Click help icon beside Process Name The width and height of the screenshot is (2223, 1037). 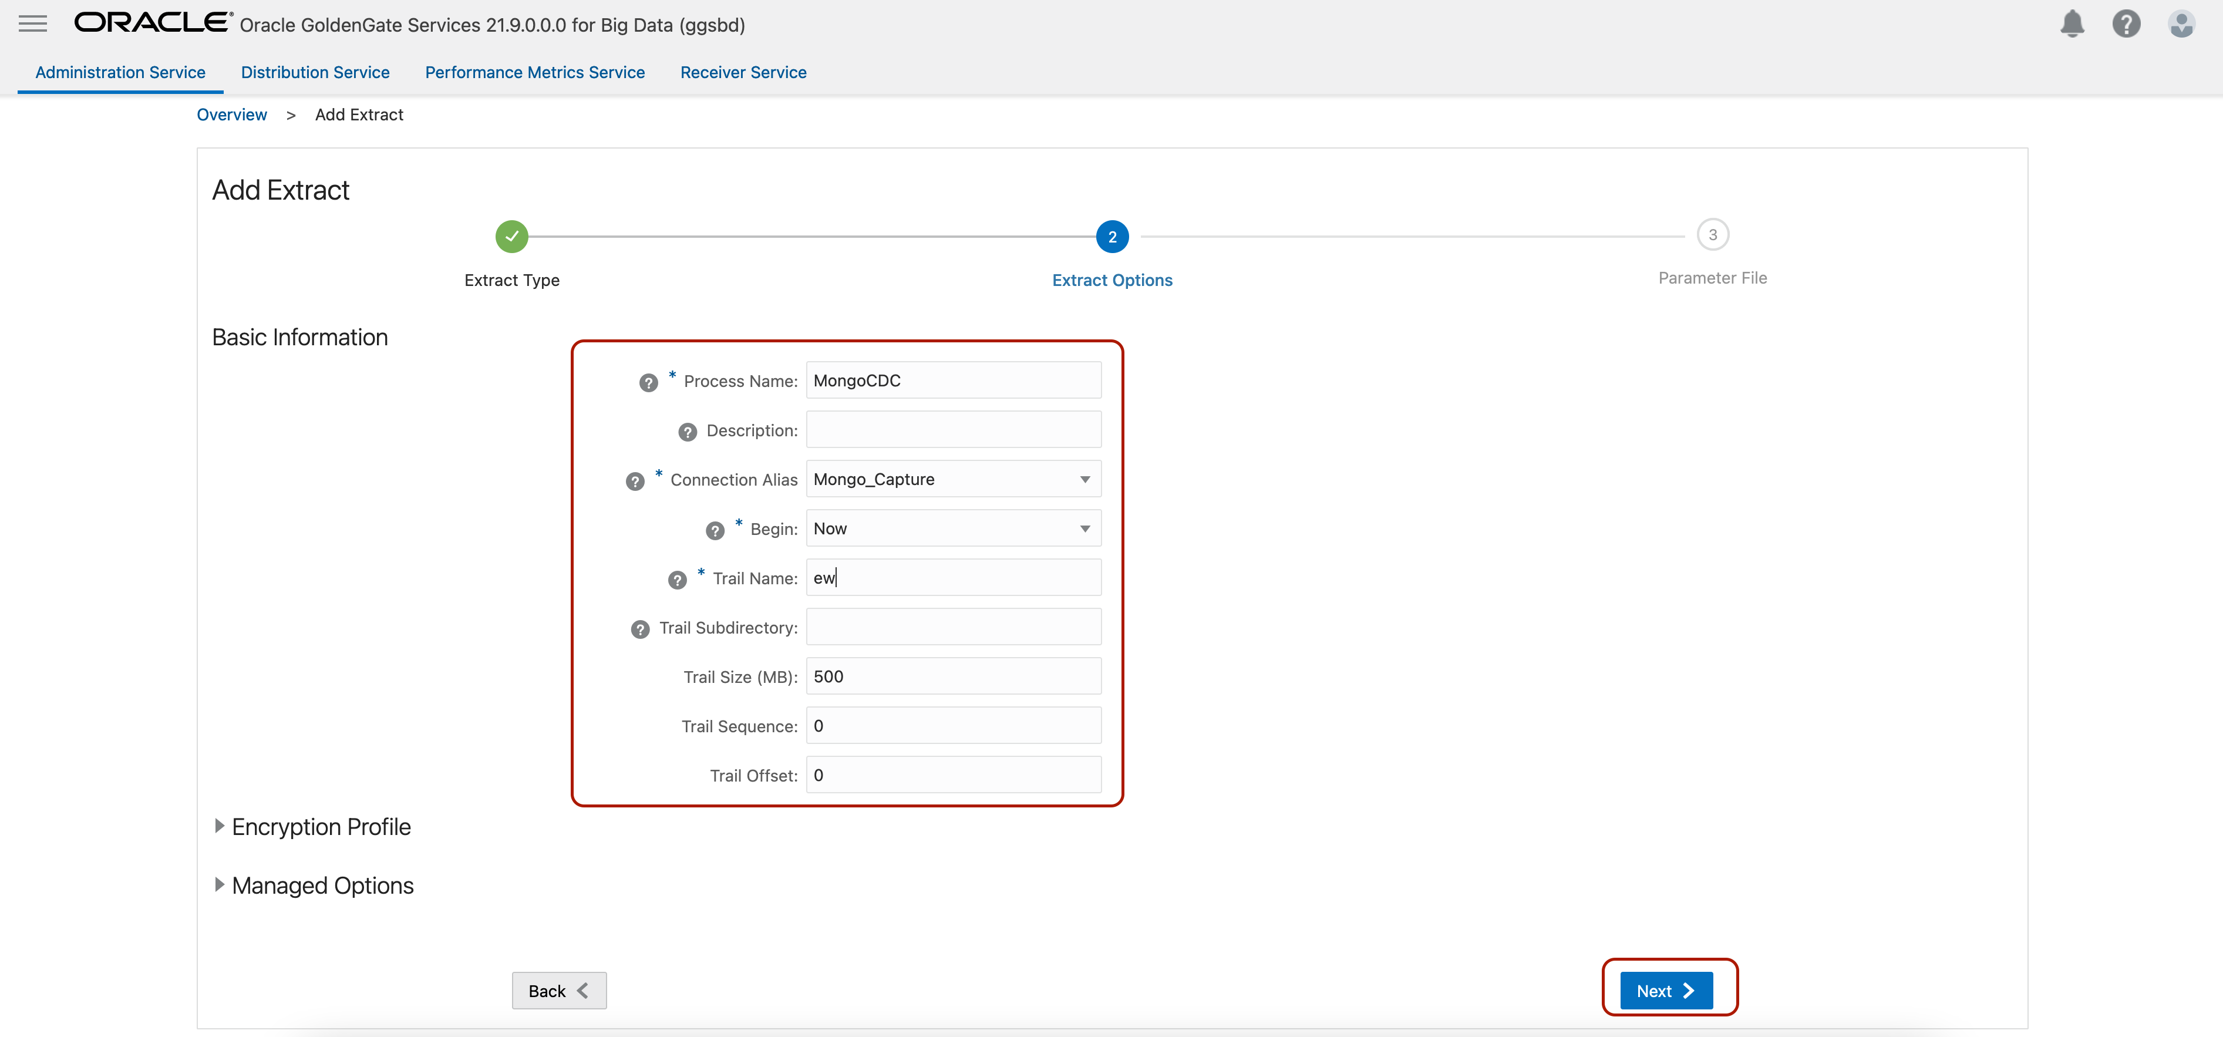(648, 382)
